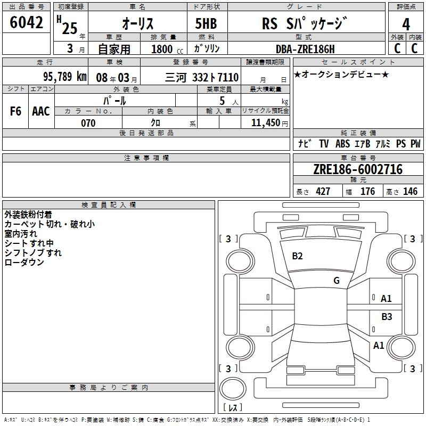Click the length value 427
The image size is (426, 426).
pos(323,192)
